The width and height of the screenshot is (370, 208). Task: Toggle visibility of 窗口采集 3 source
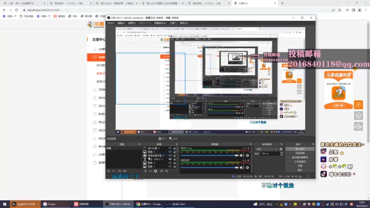tap(170, 148)
